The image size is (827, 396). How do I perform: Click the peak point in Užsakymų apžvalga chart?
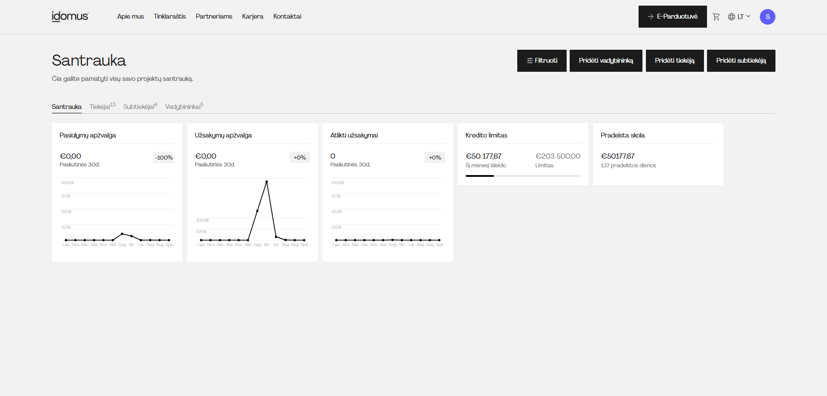click(x=266, y=182)
